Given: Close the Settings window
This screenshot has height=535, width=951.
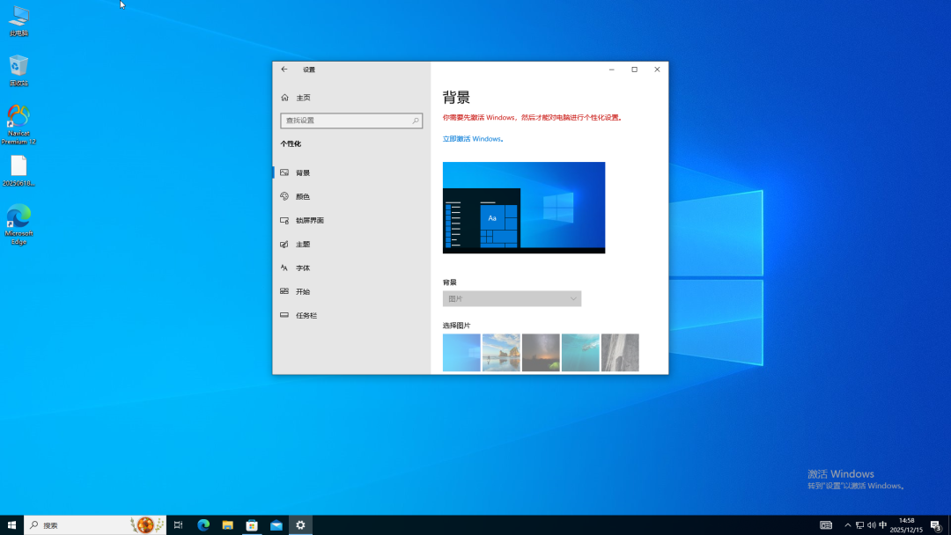Looking at the screenshot, I should tap(657, 69).
